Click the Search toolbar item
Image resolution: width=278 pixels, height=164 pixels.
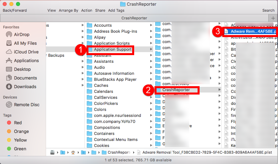click(x=268, y=10)
